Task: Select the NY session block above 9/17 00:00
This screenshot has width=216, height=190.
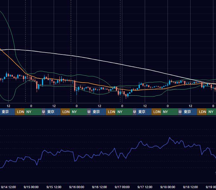Action: (124, 112)
